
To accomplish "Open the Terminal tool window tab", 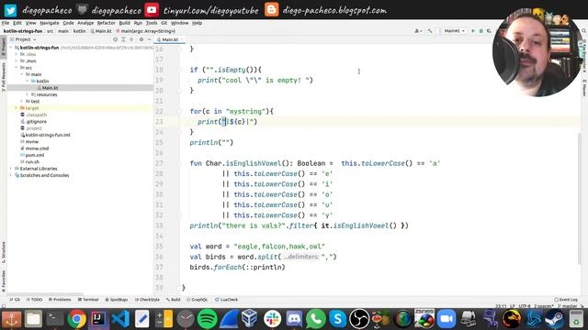I will 88,300.
